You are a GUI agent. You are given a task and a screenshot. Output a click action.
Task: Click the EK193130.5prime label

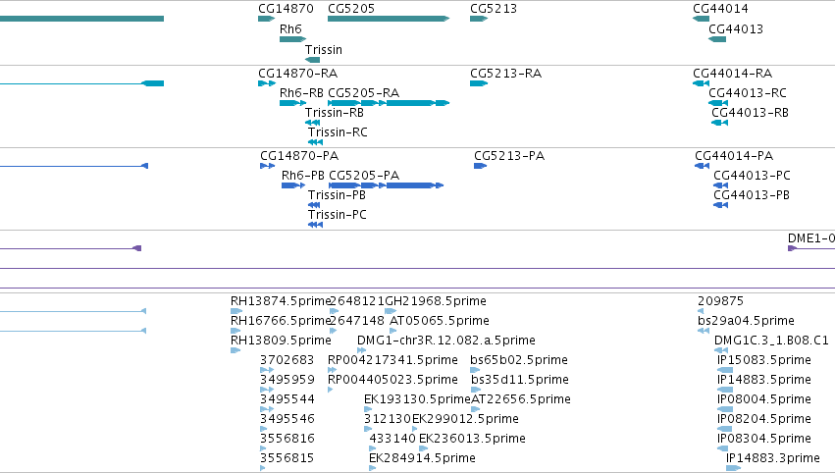[418, 400]
